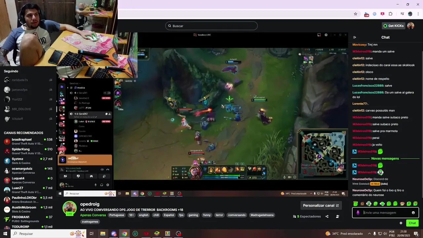Show hidden system tray icons
This screenshot has width=423, height=238.
coord(369,234)
